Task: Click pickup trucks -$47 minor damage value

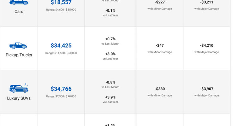Action: [160, 45]
